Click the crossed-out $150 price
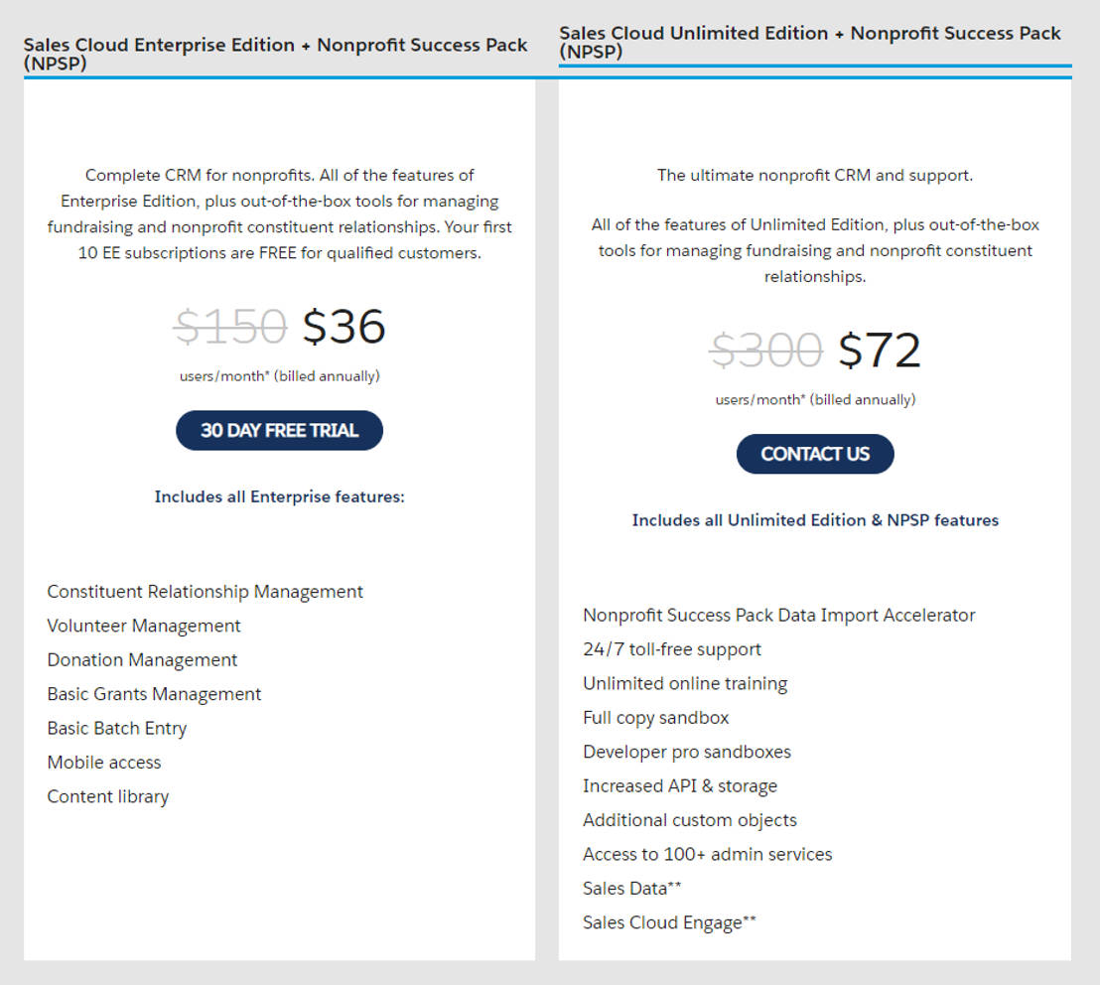The image size is (1100, 985). point(230,327)
